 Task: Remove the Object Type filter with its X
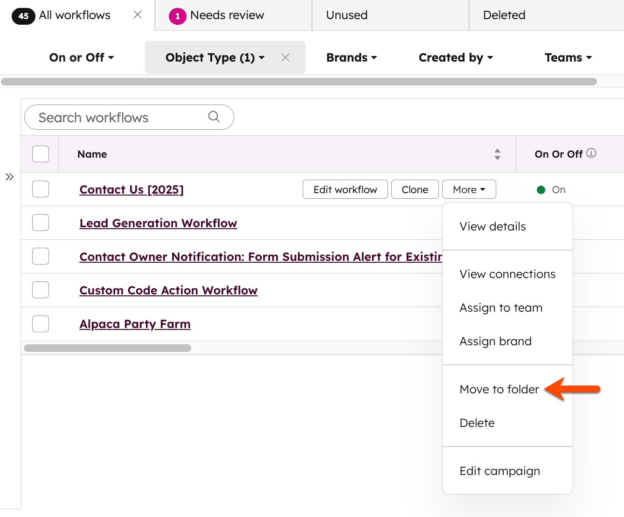point(285,57)
